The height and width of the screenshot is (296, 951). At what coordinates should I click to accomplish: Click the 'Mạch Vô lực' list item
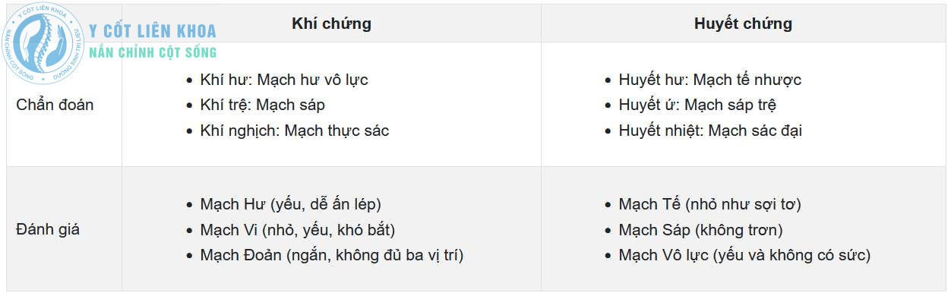(744, 255)
